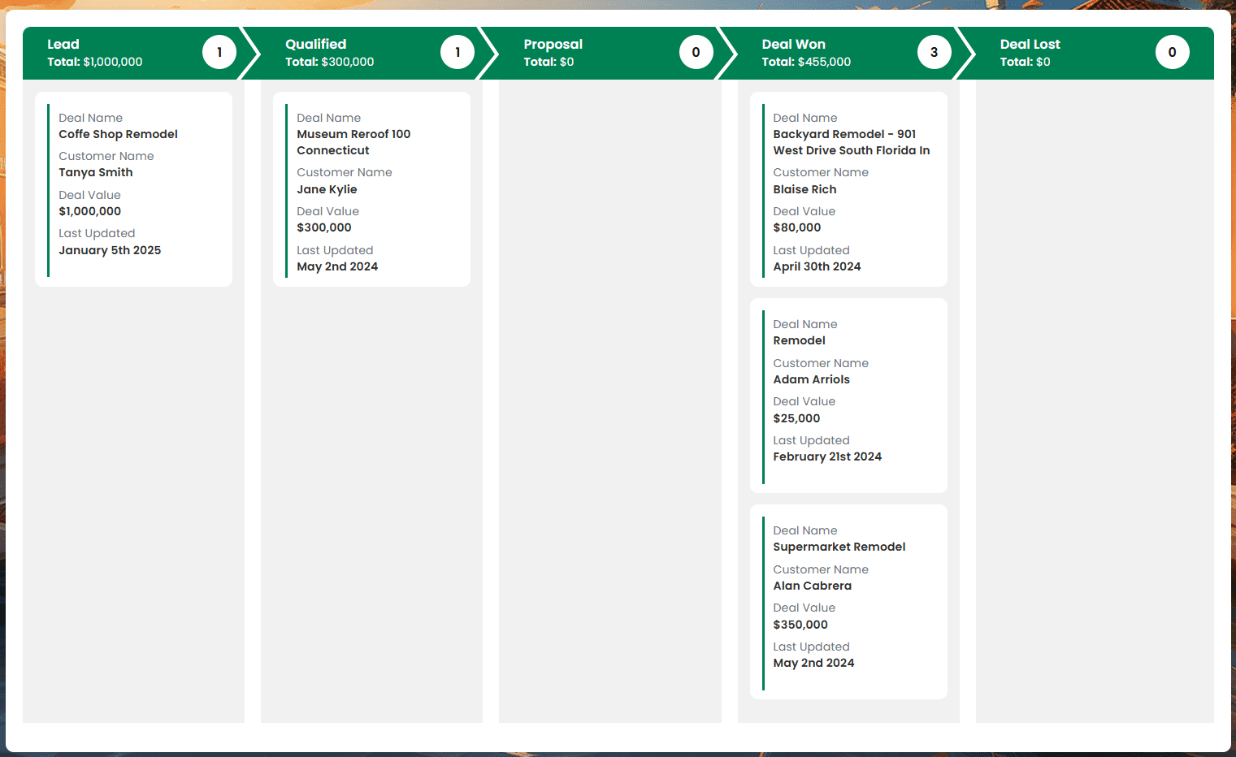Viewport: 1236px width, 757px height.
Task: Open the Coffe Shop Remodel deal
Action: (x=118, y=135)
